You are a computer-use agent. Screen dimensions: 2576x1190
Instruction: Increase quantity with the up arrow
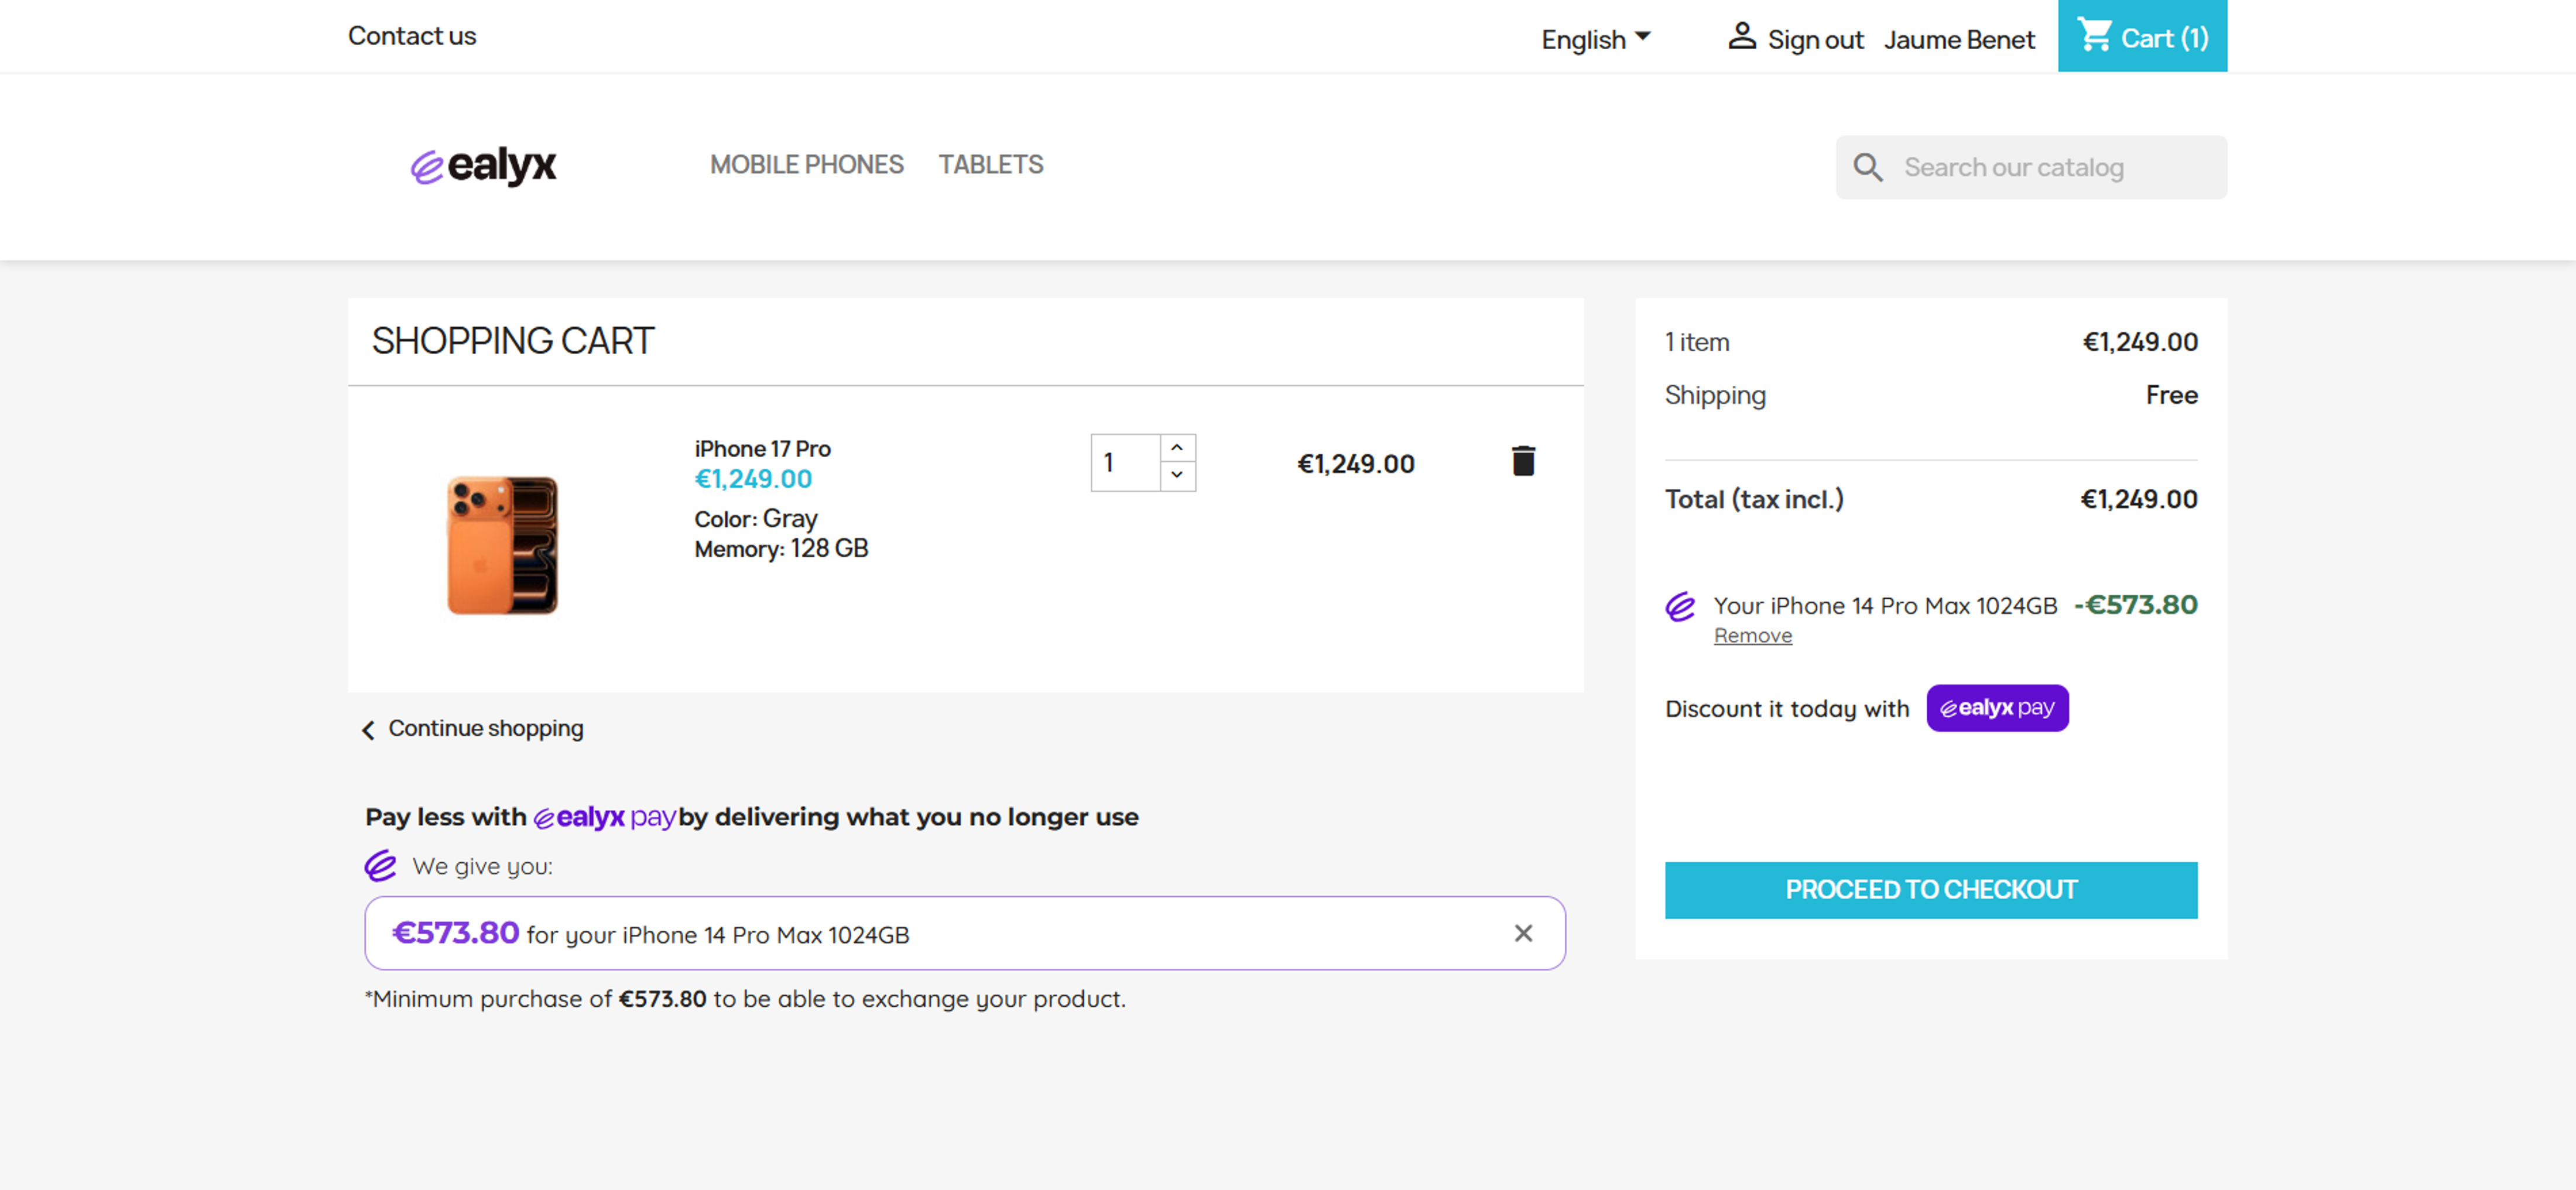pos(1177,448)
